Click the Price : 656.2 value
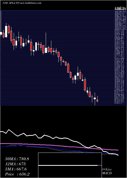This screenshot has height=178, width=127. pos(18,174)
